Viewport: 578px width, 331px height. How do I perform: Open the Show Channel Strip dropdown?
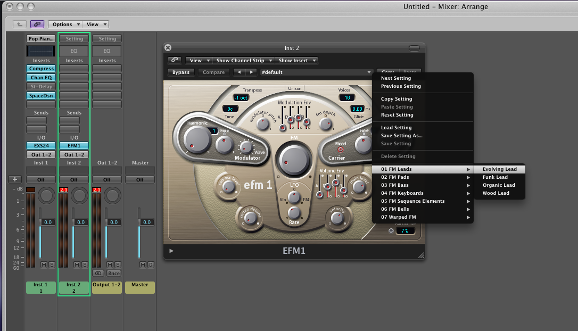click(x=244, y=61)
